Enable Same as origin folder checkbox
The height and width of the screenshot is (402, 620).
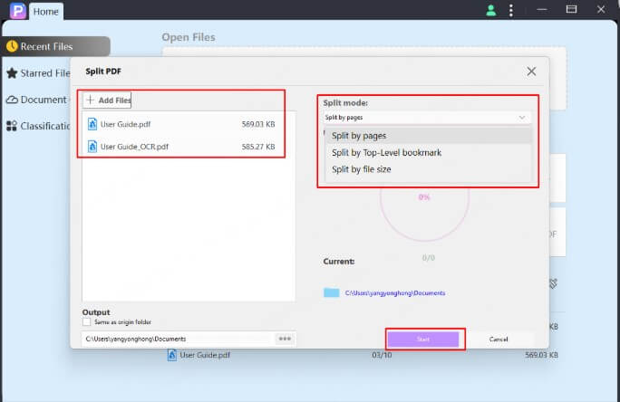(x=87, y=321)
